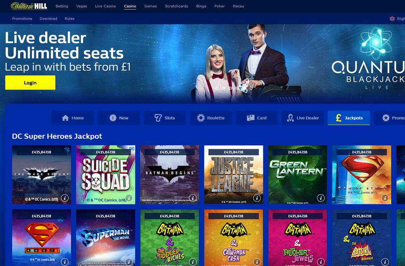Switch to the Roulette category tab

pos(211,118)
